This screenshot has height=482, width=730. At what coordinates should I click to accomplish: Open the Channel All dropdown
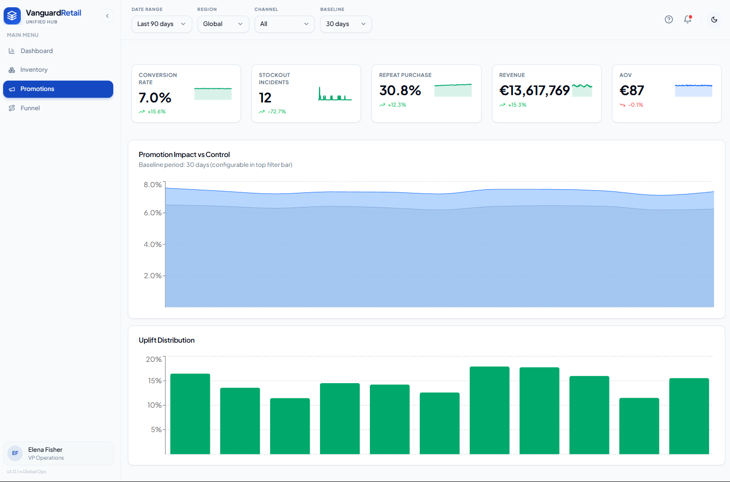point(284,24)
